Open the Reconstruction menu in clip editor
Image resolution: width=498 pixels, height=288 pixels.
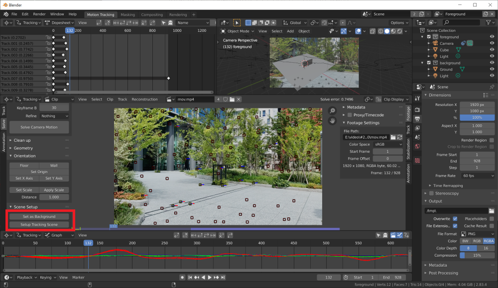[144, 99]
